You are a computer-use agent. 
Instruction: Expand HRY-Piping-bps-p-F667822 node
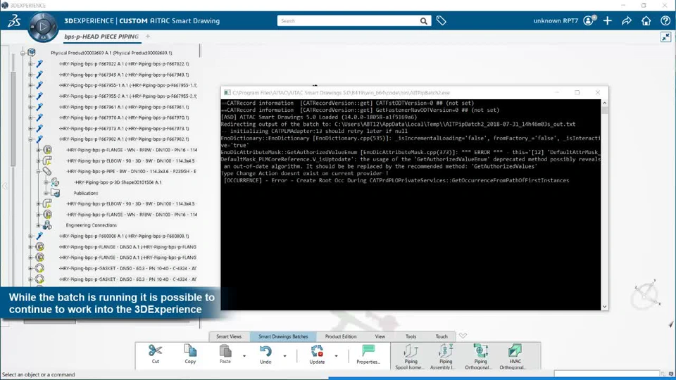tap(30, 64)
